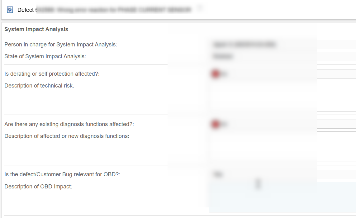Open the derating or self protection dropdown
This screenshot has width=356, height=218.
click(282, 74)
